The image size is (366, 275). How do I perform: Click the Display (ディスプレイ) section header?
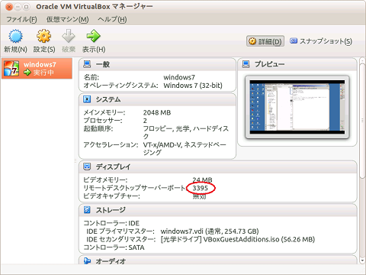pos(218,167)
